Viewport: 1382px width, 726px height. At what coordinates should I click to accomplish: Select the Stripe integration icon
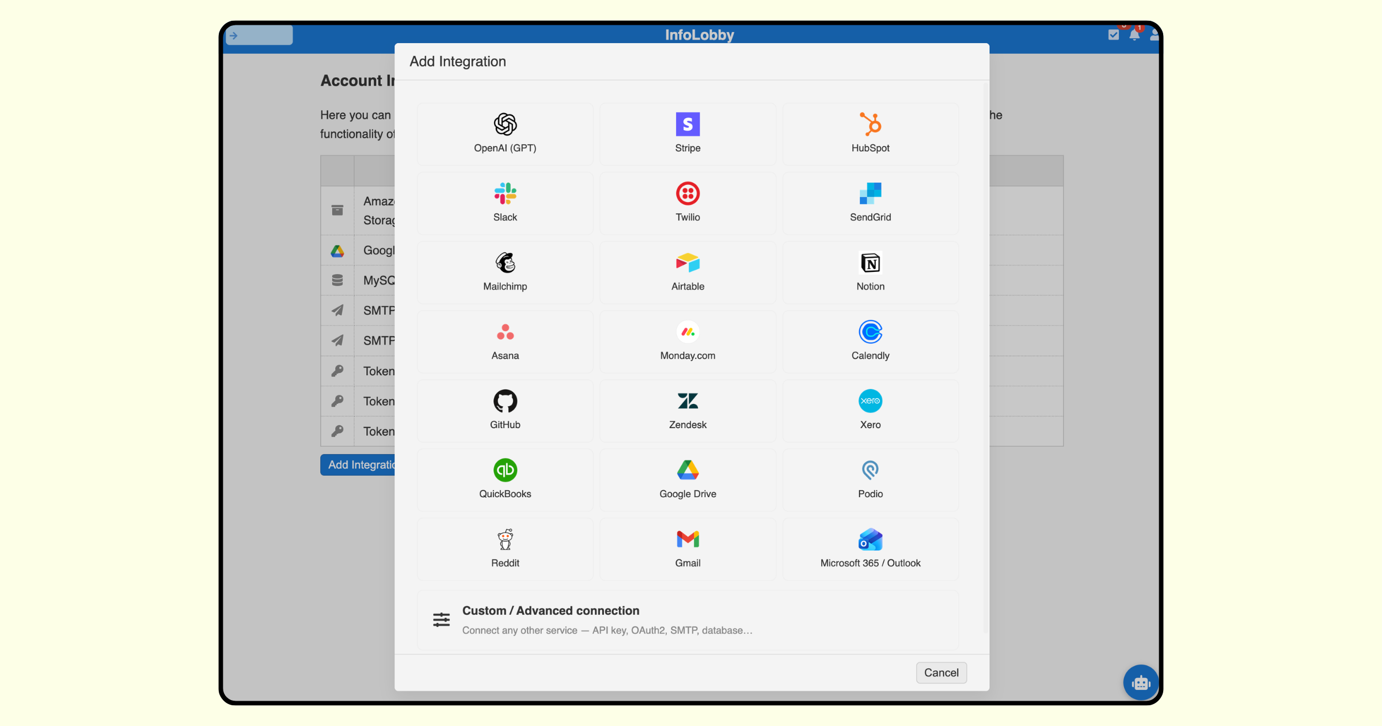[x=688, y=124]
